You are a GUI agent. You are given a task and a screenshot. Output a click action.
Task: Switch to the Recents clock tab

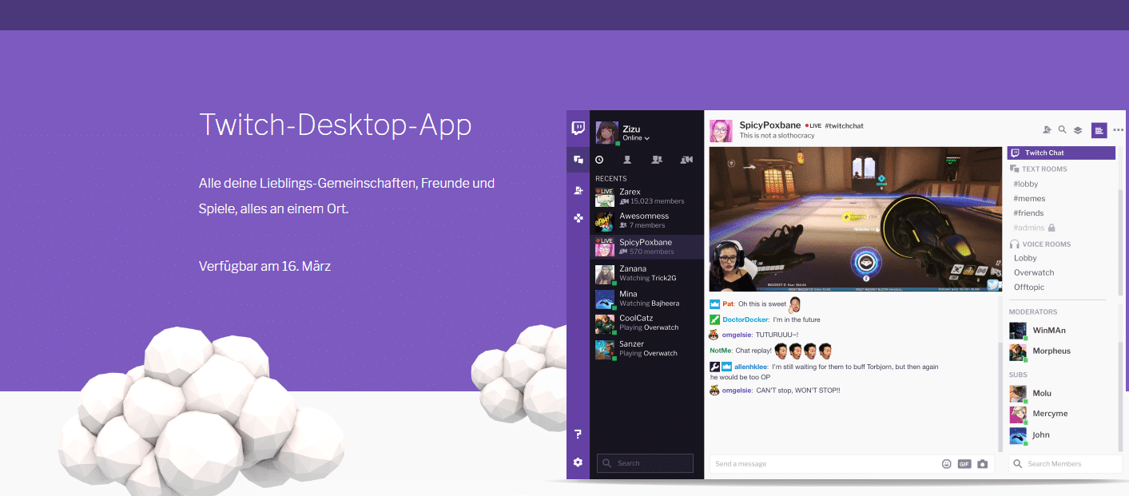click(599, 160)
